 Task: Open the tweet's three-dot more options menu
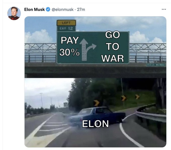(164, 9)
